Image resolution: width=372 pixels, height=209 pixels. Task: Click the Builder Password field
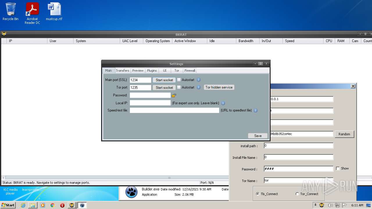(x=298, y=169)
